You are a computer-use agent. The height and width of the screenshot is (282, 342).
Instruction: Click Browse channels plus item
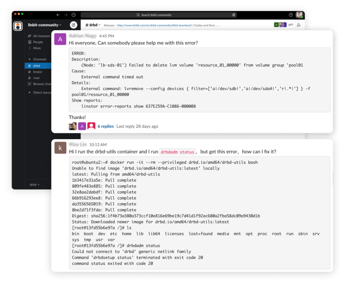pos(39,84)
